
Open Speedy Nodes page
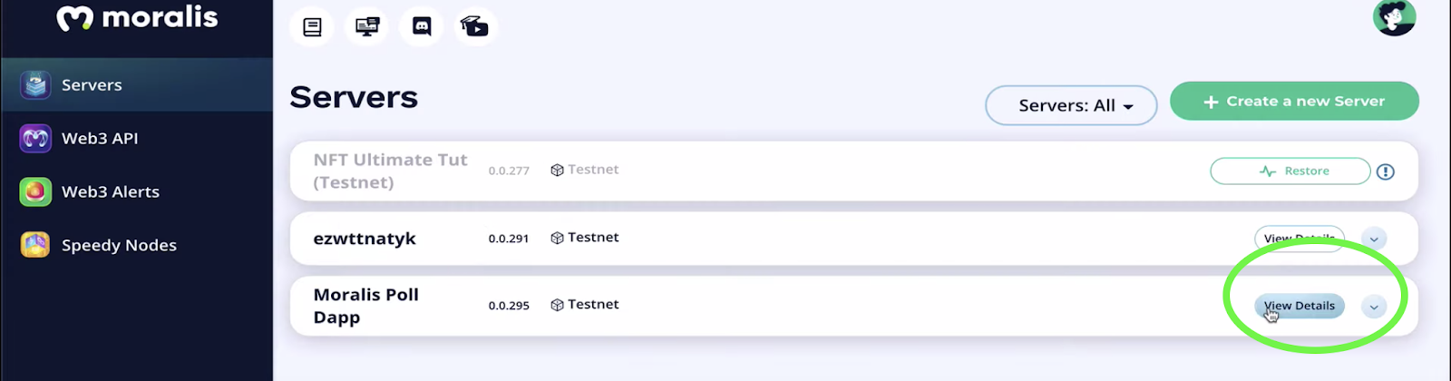pos(119,246)
